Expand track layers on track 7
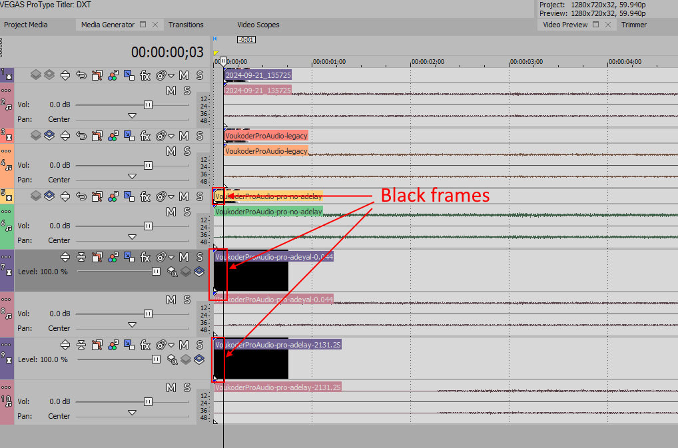 [65, 257]
